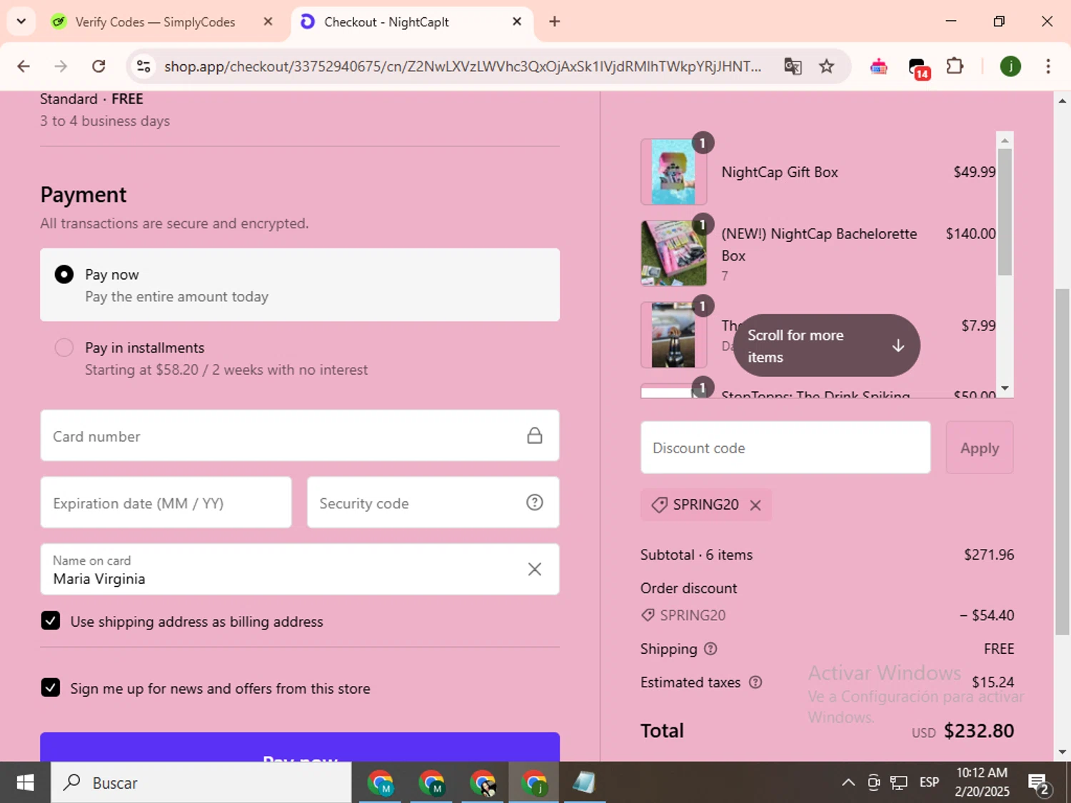Open Chrome three-dot menu
The width and height of the screenshot is (1071, 803).
tap(1047, 66)
